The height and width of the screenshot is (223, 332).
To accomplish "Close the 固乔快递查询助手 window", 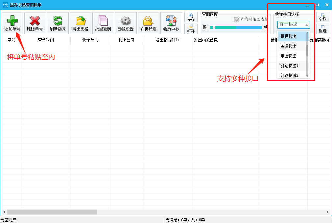I will point(327,5).
